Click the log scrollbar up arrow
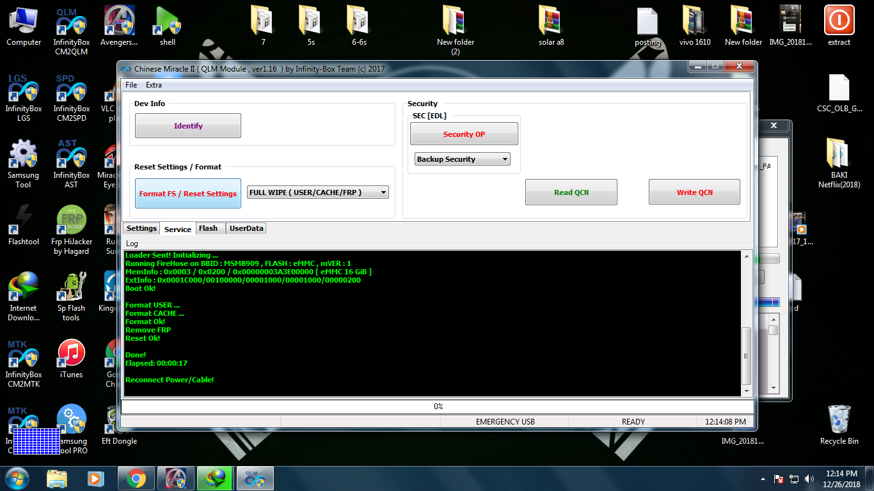The image size is (874, 491). click(x=746, y=256)
